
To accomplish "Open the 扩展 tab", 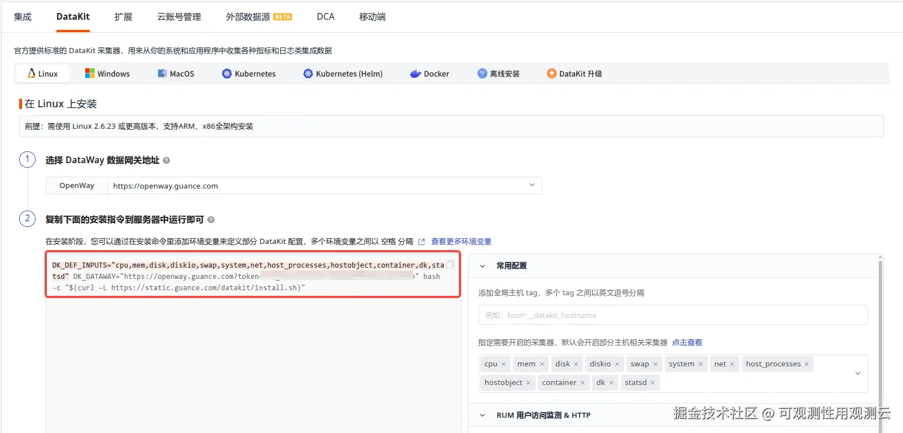I will click(x=123, y=17).
